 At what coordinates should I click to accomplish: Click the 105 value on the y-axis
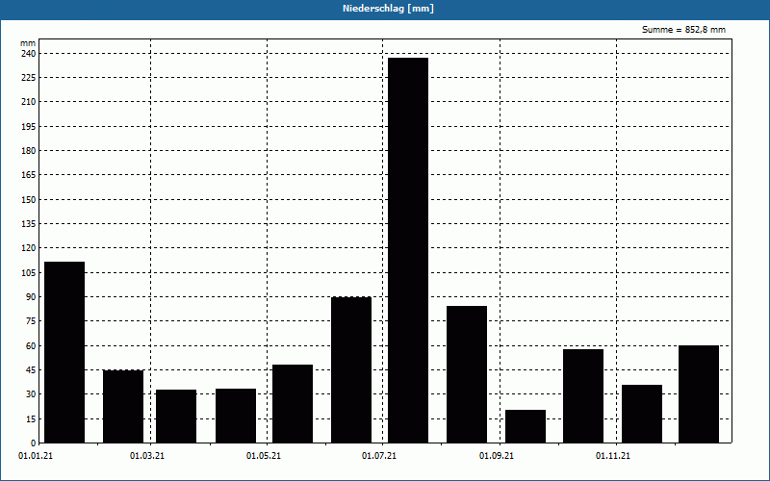pos(29,272)
